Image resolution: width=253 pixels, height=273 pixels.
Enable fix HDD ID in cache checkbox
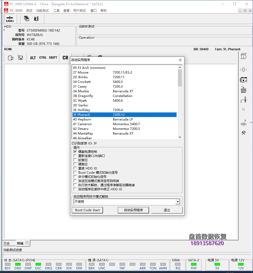[75, 189]
